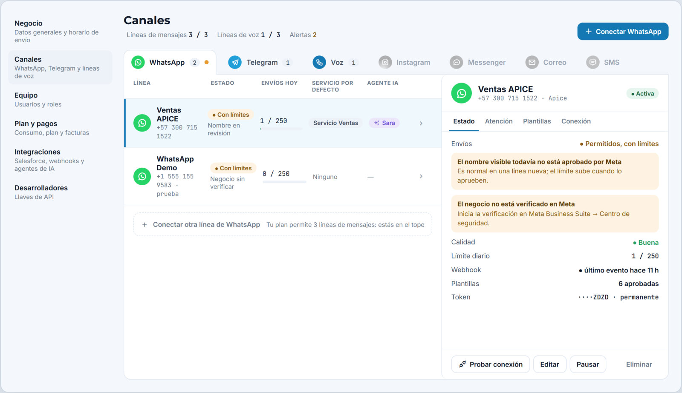Click the plus icon beside Conectar otra línea
The width and height of the screenshot is (682, 393).
coord(144,224)
